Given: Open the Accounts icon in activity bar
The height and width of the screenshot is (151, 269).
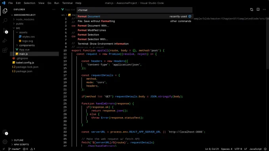Looking at the screenshot, I should (5, 132).
